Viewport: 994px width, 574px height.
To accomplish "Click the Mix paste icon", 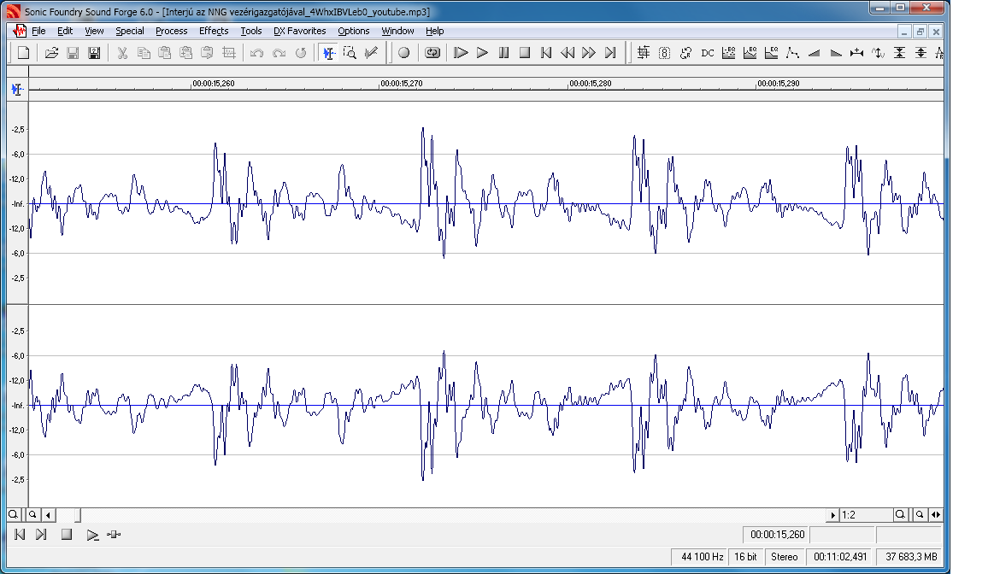I will tap(186, 53).
